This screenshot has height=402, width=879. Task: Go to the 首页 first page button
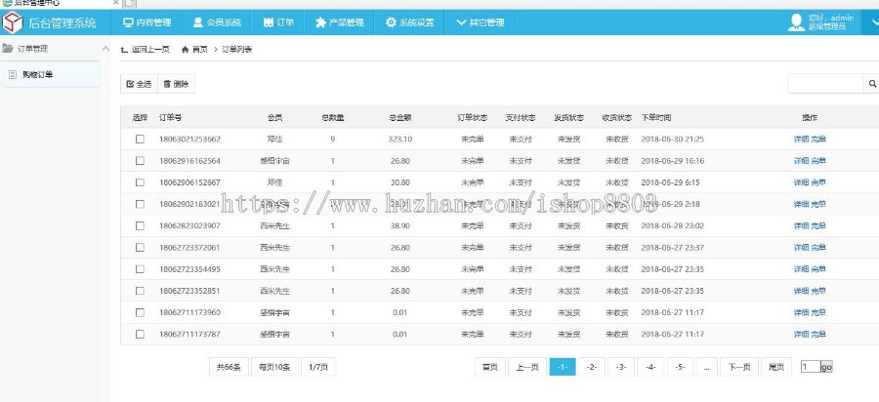pos(490,367)
